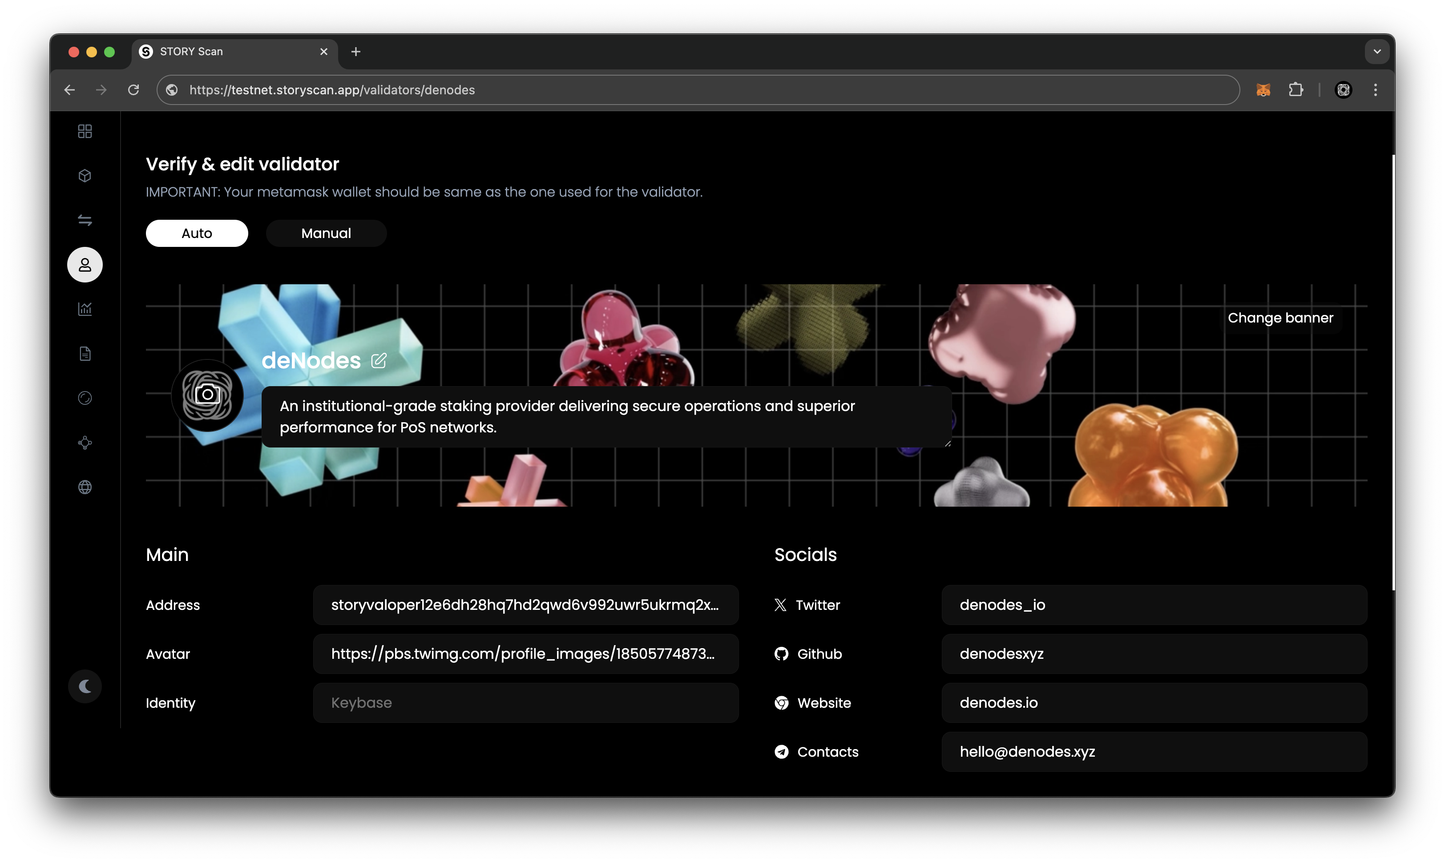The height and width of the screenshot is (863, 1445).
Task: Click the browser forward arrow
Action: click(101, 89)
